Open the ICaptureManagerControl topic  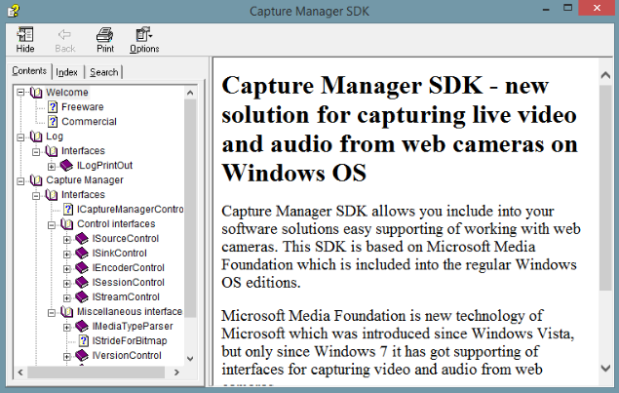click(131, 210)
